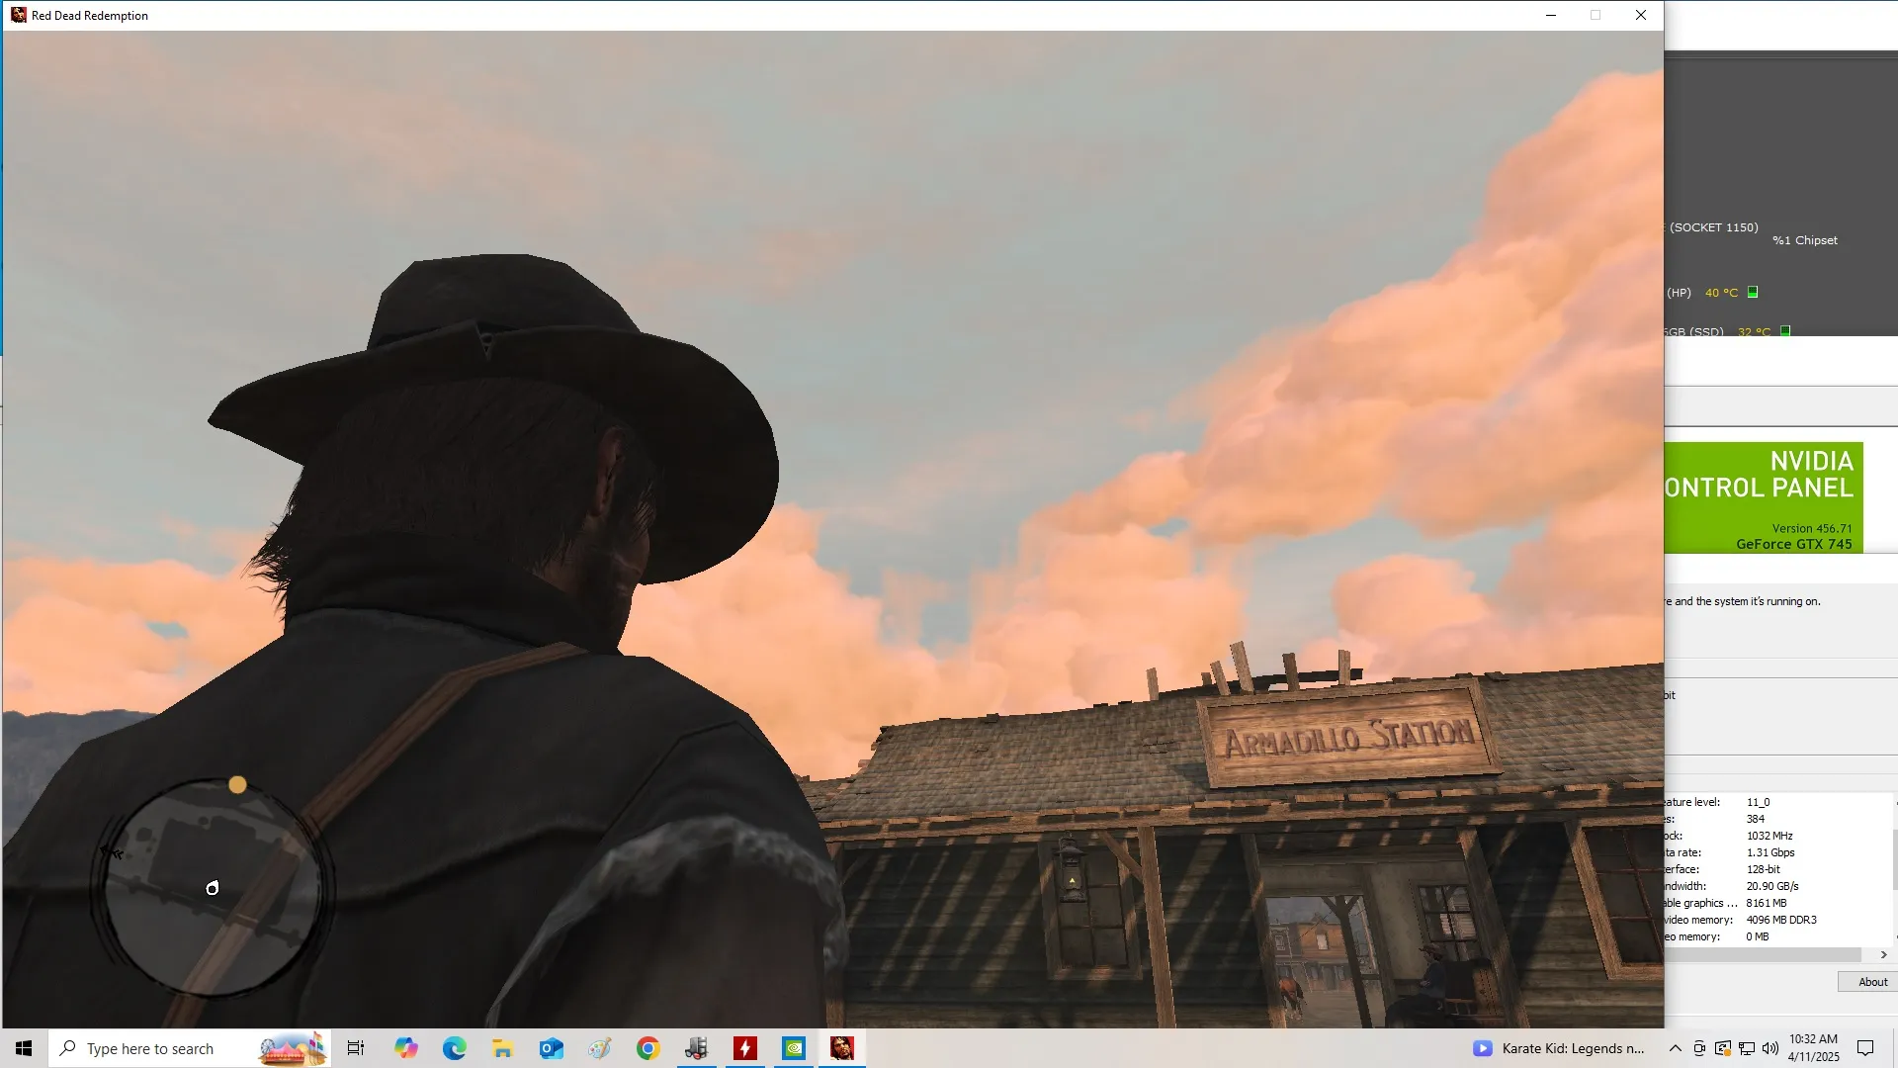This screenshot has width=1898, height=1068.
Task: Focus the 'Type here to search' box
Action: click(x=189, y=1048)
